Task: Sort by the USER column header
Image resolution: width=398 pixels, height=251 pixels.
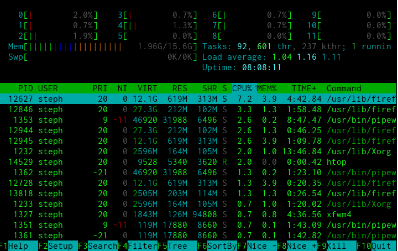Action: pyautogui.click(x=48, y=88)
